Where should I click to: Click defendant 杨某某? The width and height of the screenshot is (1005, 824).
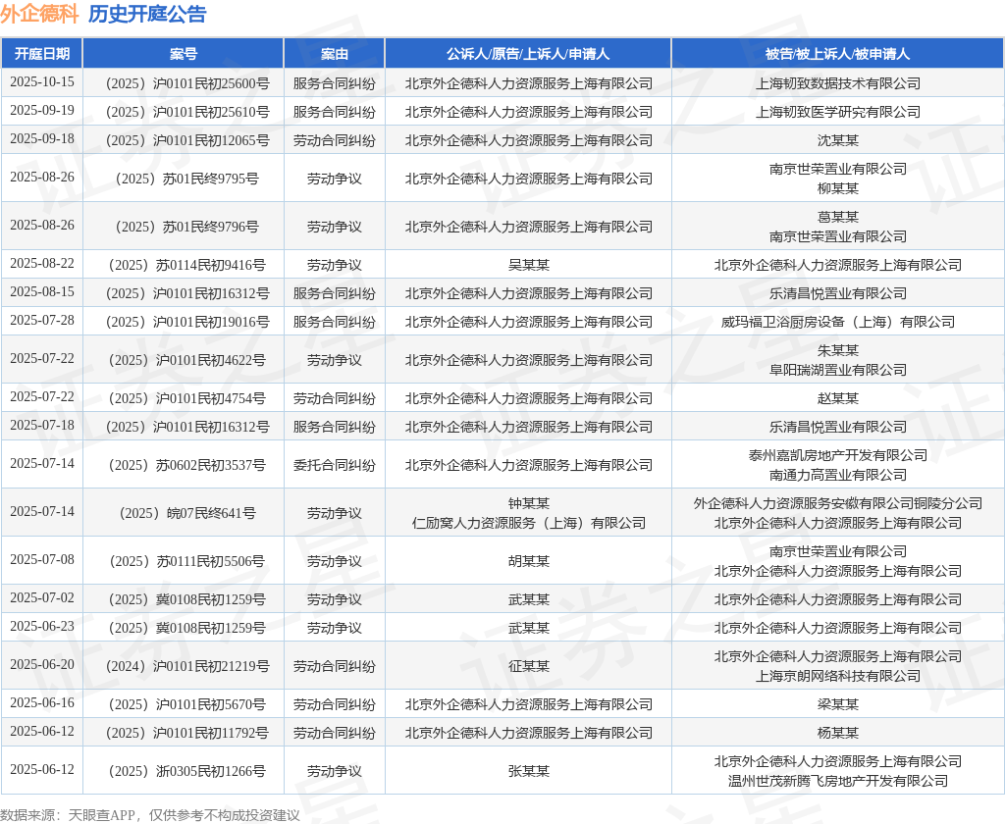[838, 733]
